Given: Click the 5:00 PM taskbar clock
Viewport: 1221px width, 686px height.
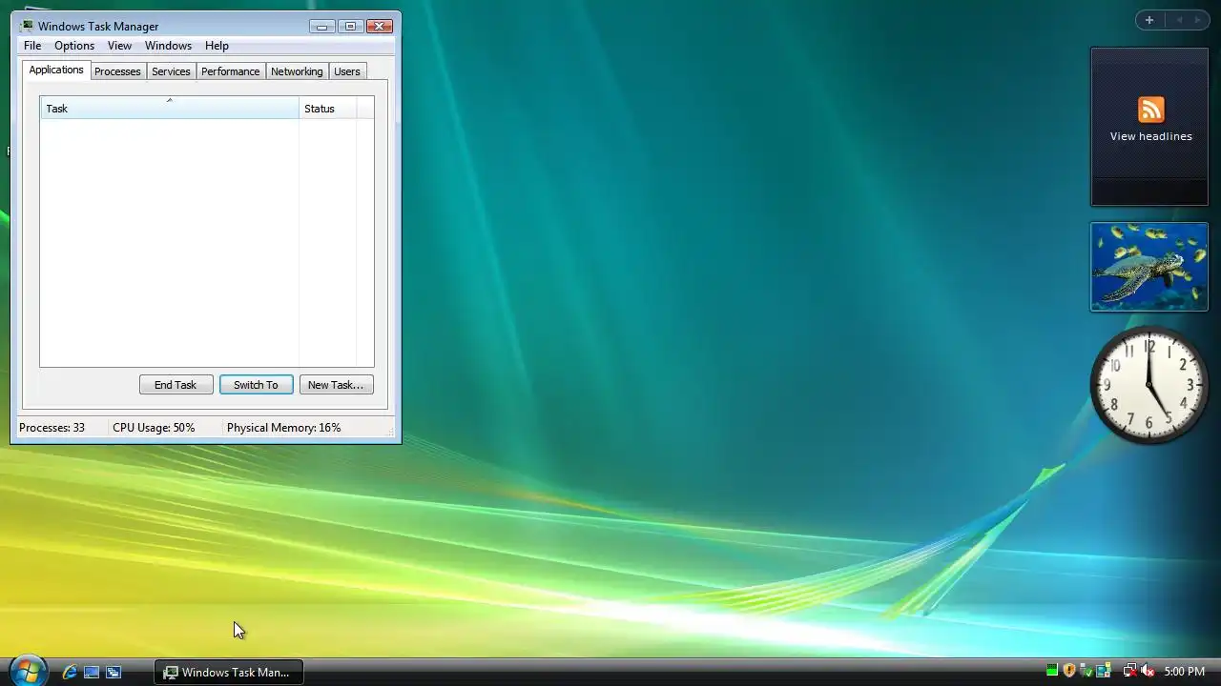Looking at the screenshot, I should pyautogui.click(x=1185, y=672).
